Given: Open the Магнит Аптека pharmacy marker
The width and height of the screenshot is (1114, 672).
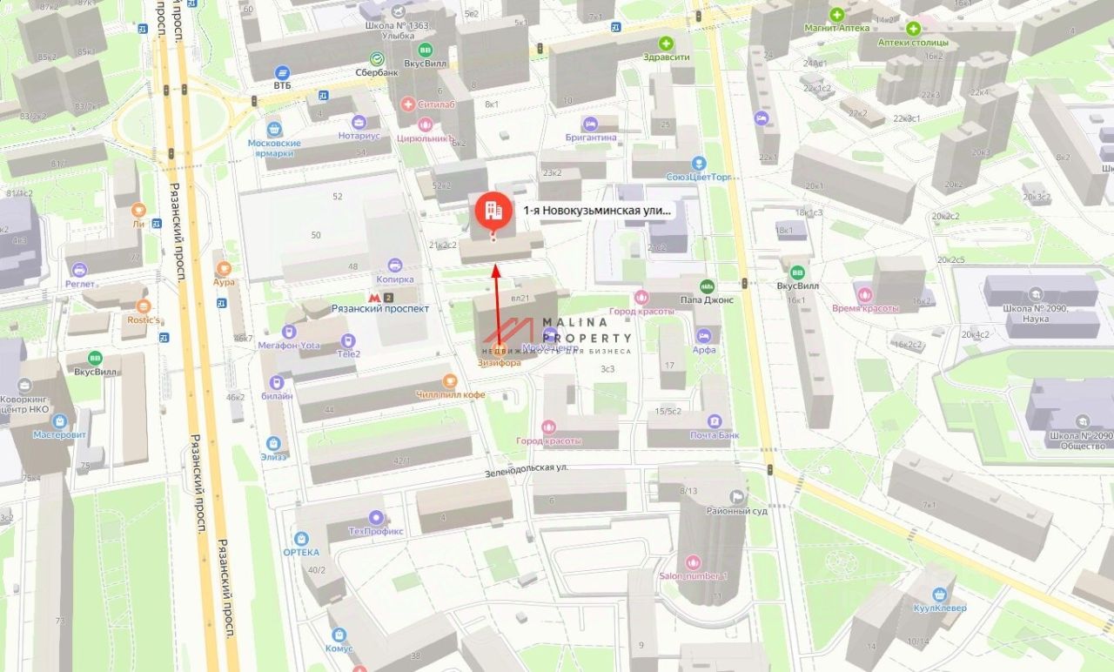Looking at the screenshot, I should (836, 14).
